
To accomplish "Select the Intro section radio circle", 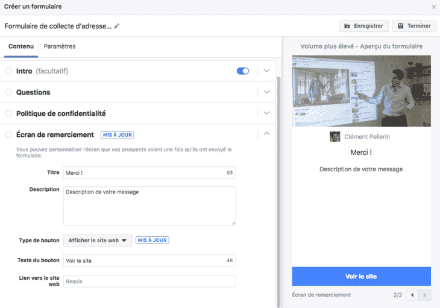I will (x=8, y=71).
